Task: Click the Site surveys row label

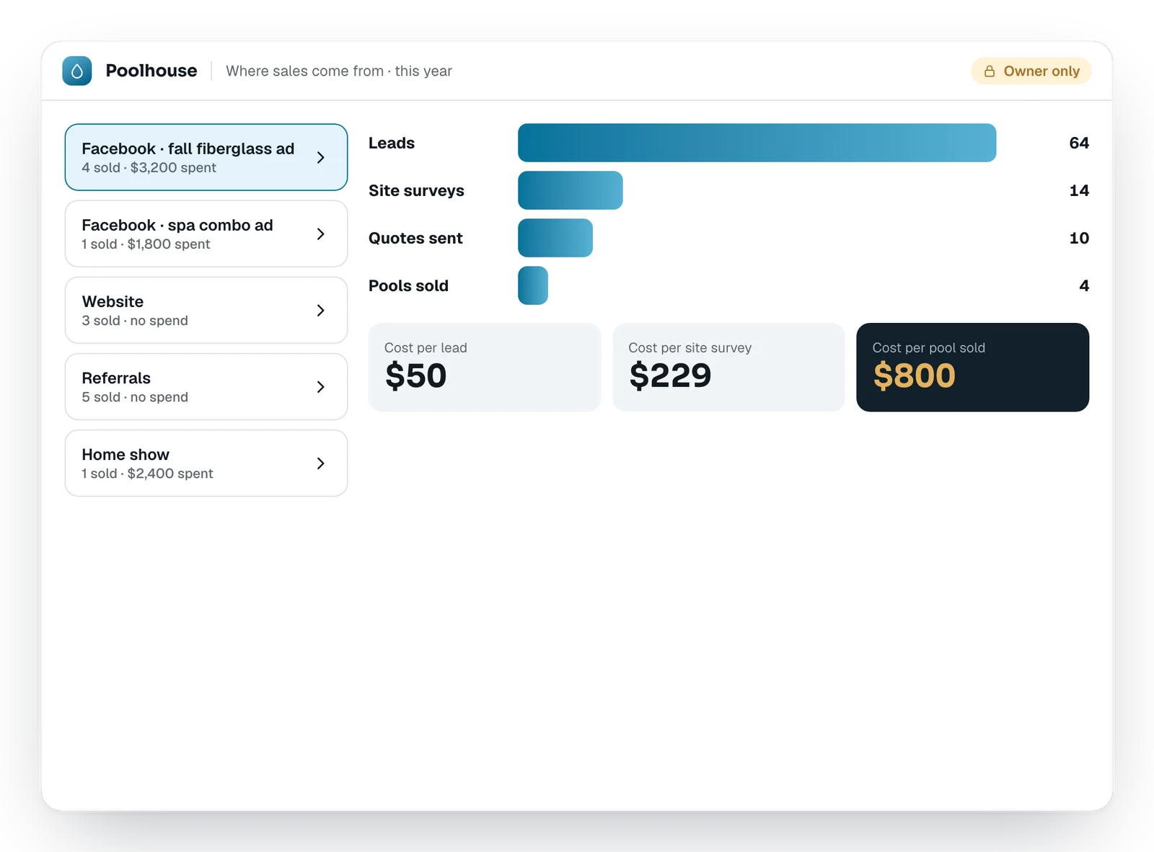Action: pos(416,190)
